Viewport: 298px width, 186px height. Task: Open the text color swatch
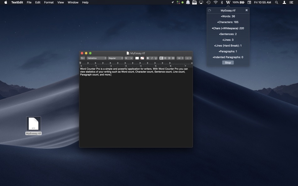pyautogui.click(x=137, y=58)
